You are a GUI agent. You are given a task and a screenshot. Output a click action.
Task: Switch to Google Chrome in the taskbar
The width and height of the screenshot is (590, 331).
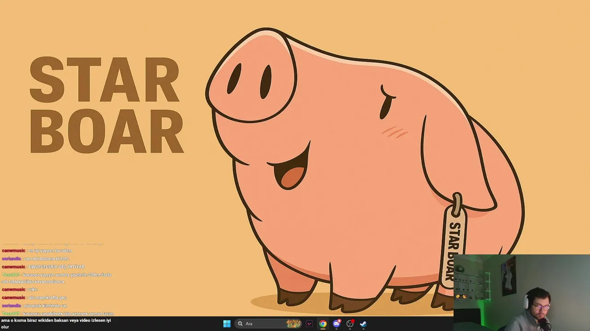323,324
